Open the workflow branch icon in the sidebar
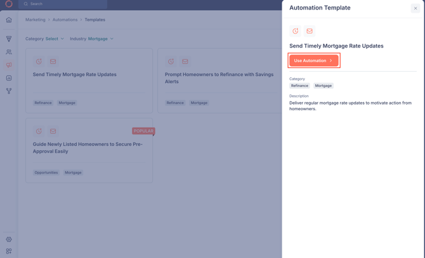This screenshot has width=425, height=258. 9,91
